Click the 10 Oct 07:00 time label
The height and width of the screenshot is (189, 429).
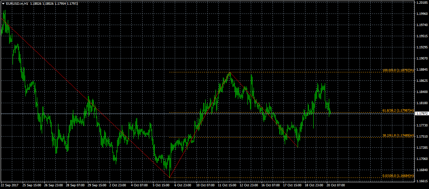[x=206, y=185]
